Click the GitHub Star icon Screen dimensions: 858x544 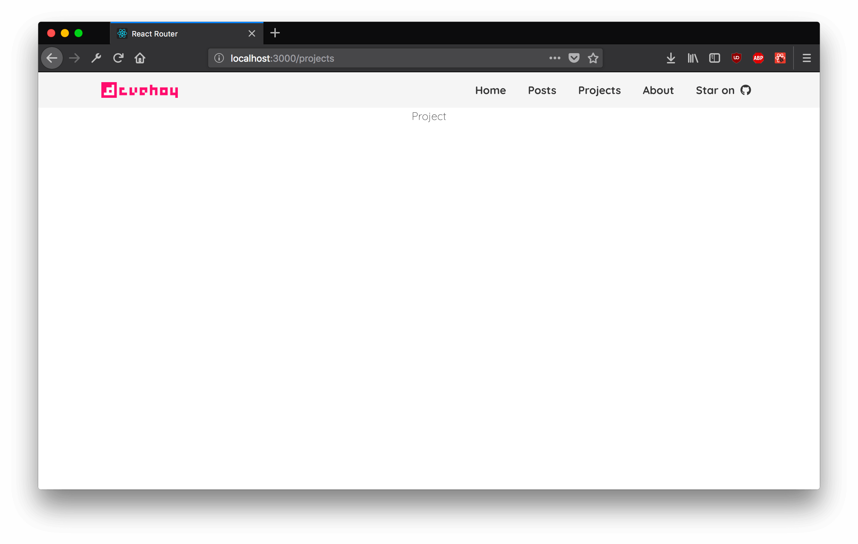tap(745, 90)
